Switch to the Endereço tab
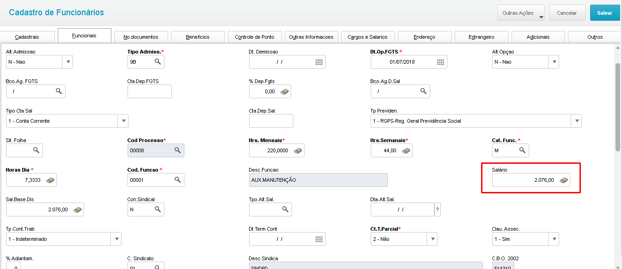 425,37
